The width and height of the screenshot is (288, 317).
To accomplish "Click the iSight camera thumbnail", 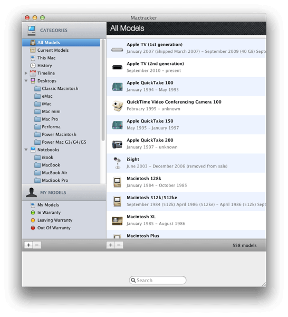I will (117, 163).
